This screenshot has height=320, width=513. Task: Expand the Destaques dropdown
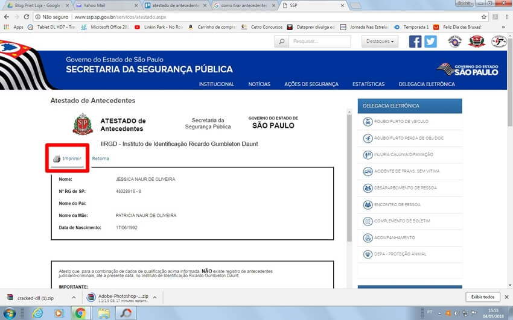tap(380, 42)
